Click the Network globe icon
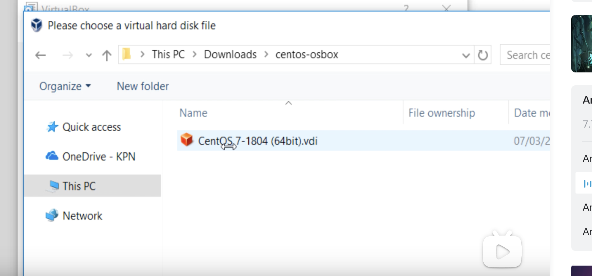The width and height of the screenshot is (592, 276). (52, 215)
